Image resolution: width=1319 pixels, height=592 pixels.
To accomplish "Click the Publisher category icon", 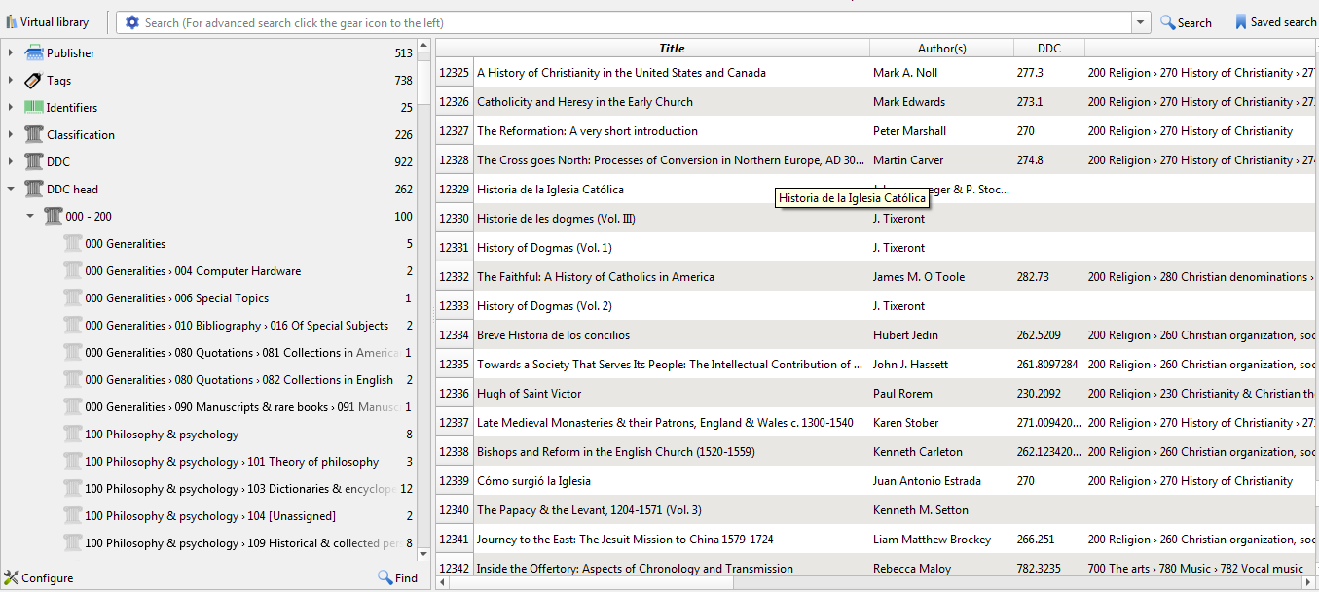I will [x=34, y=53].
